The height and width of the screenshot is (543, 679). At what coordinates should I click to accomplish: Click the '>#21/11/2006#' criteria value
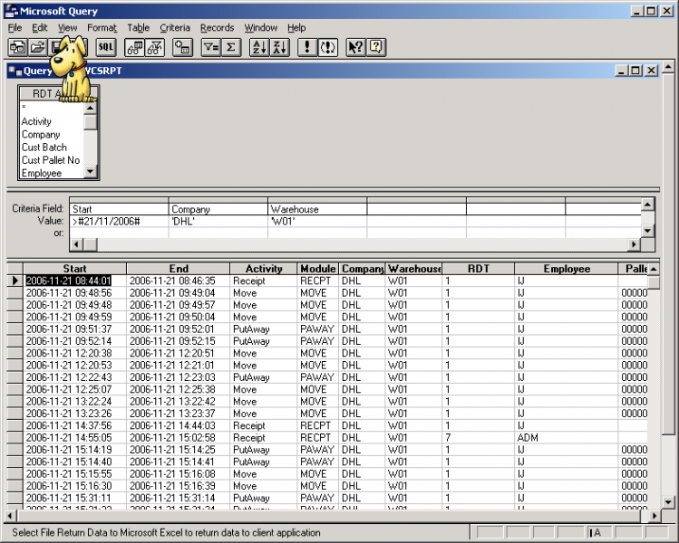(x=119, y=222)
